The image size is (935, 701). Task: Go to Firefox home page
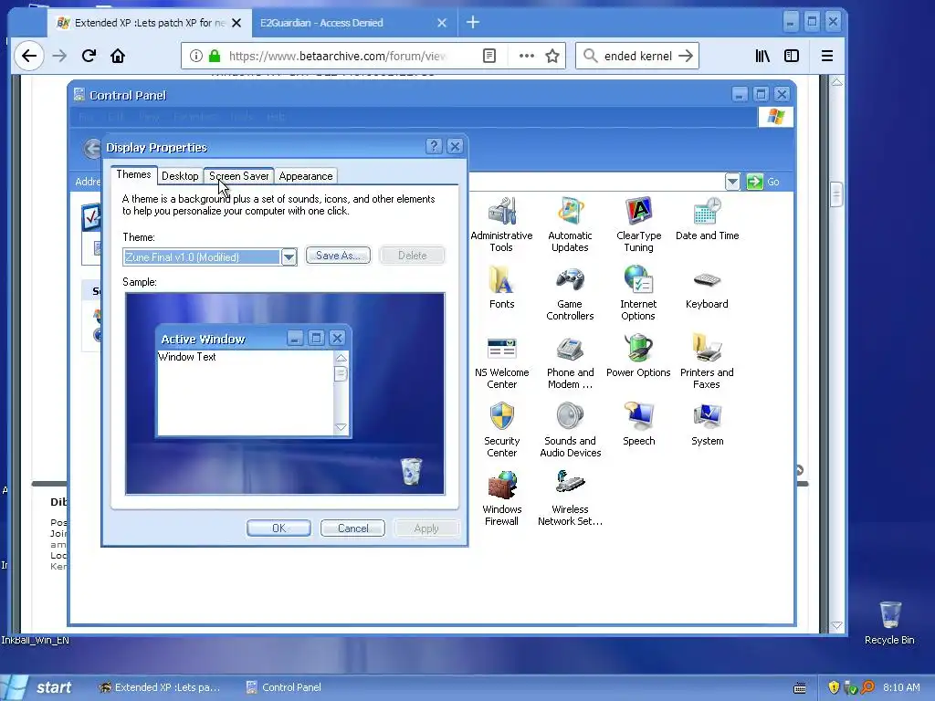point(118,56)
